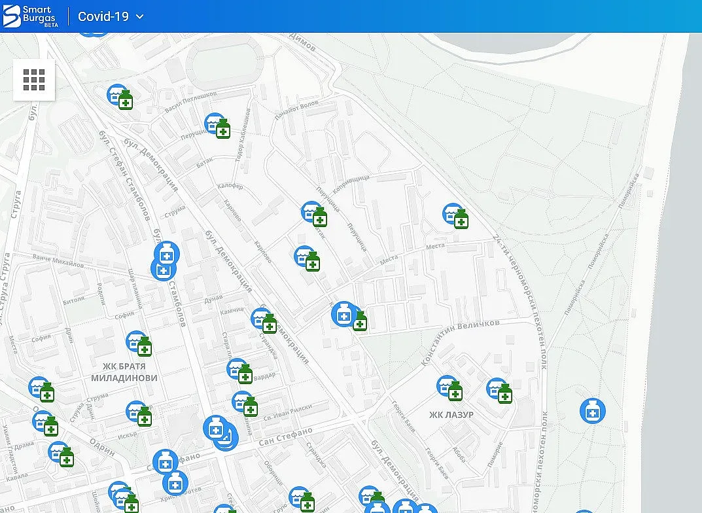Click the marker by Св. Иван Рилски street
The height and width of the screenshot is (513, 702).
click(245, 403)
